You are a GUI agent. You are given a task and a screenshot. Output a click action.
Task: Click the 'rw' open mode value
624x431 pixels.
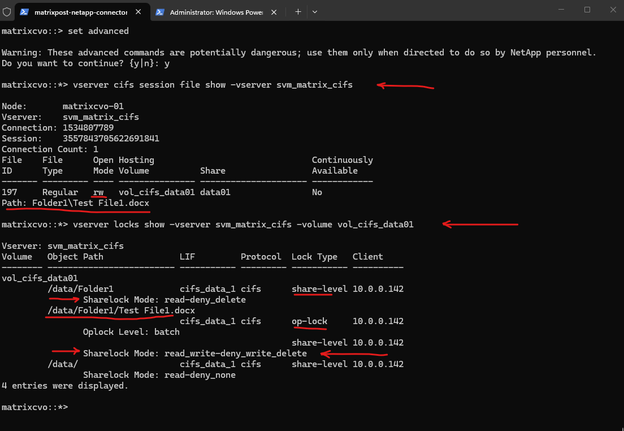(x=98, y=192)
